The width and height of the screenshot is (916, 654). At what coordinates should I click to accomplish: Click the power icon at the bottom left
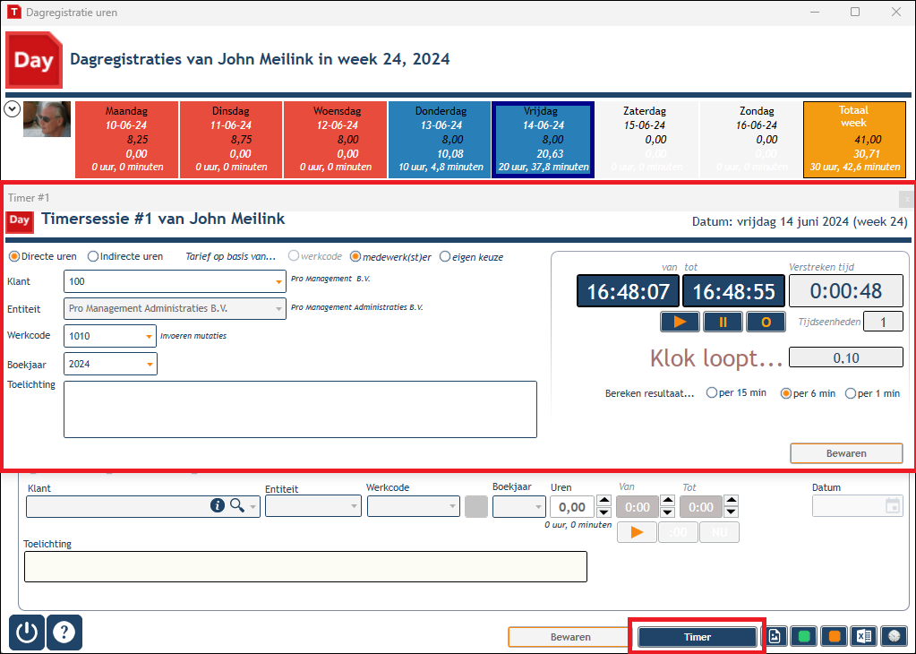click(x=27, y=632)
